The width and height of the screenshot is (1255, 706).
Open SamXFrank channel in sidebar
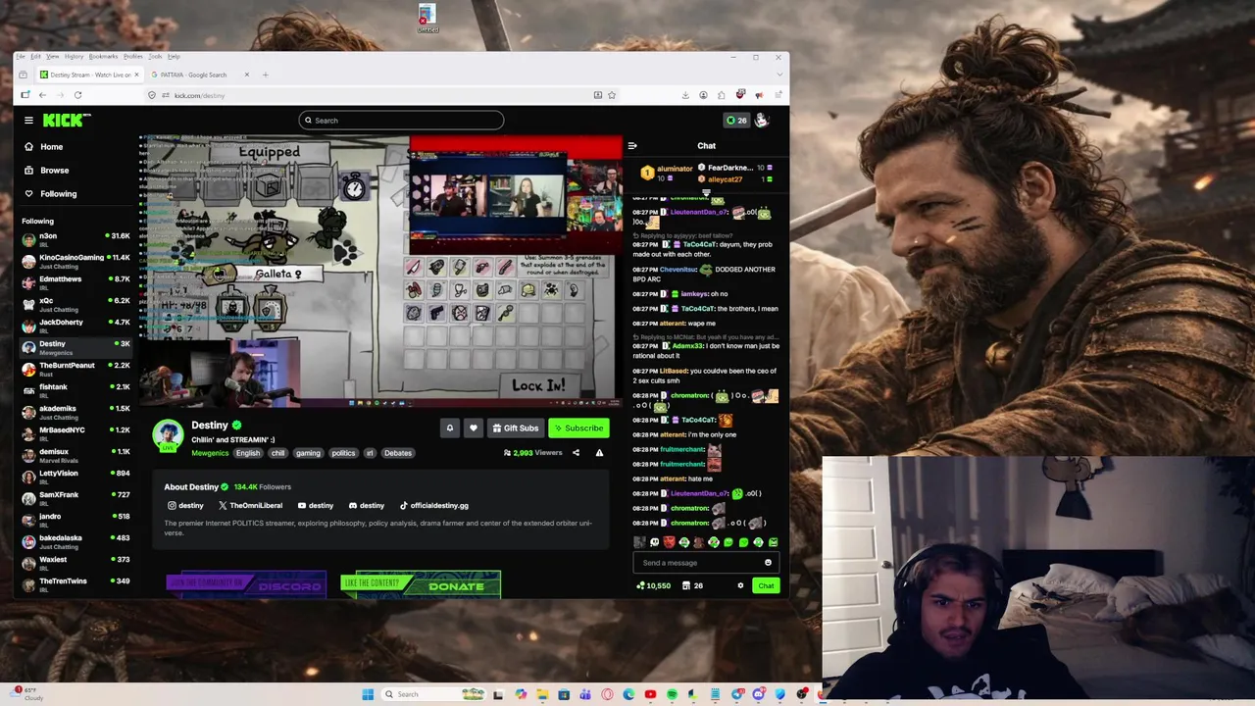[76, 498]
